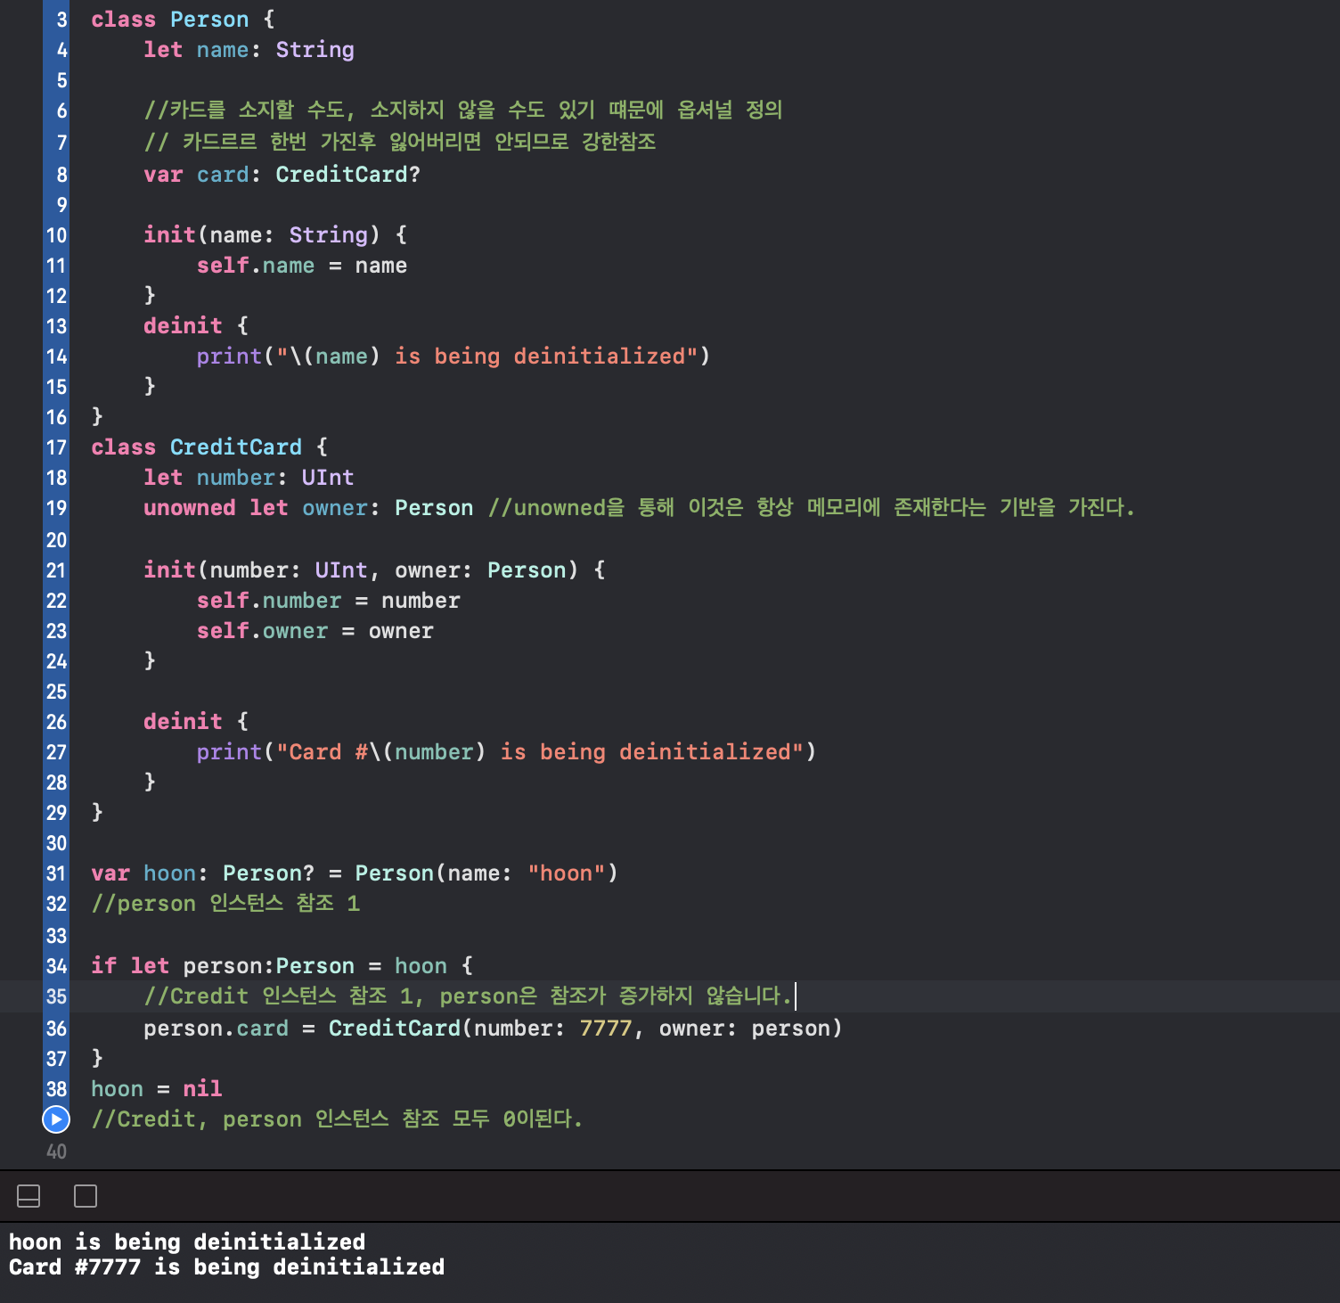Click 'if let person:Person = hoon' line

point(282,966)
